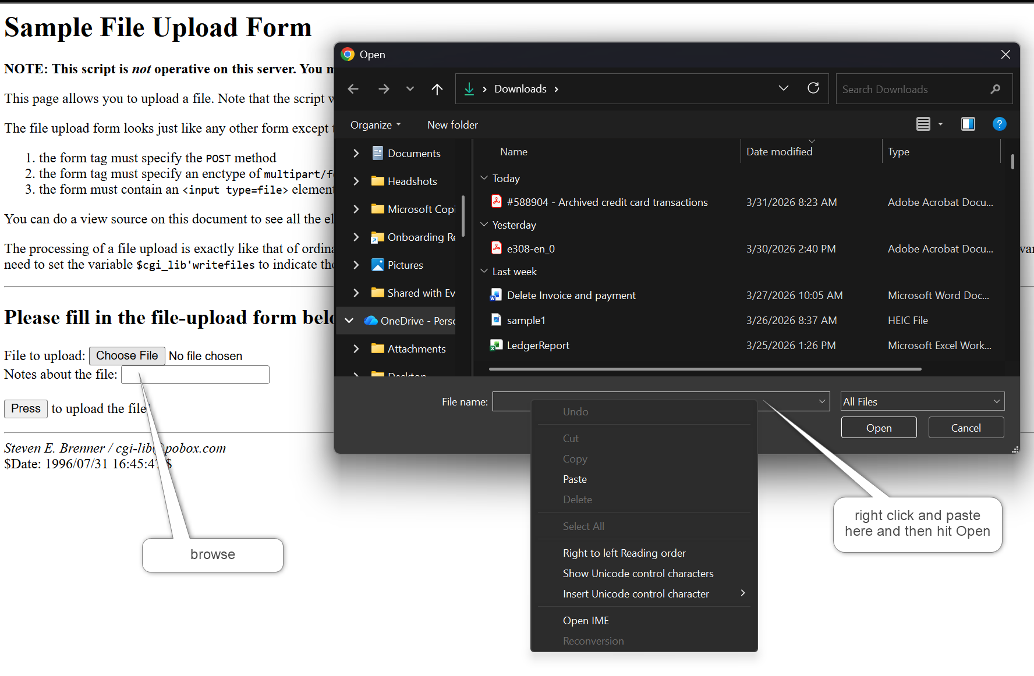Open the Organize dropdown menu
This screenshot has width=1034, height=676.
(376, 125)
